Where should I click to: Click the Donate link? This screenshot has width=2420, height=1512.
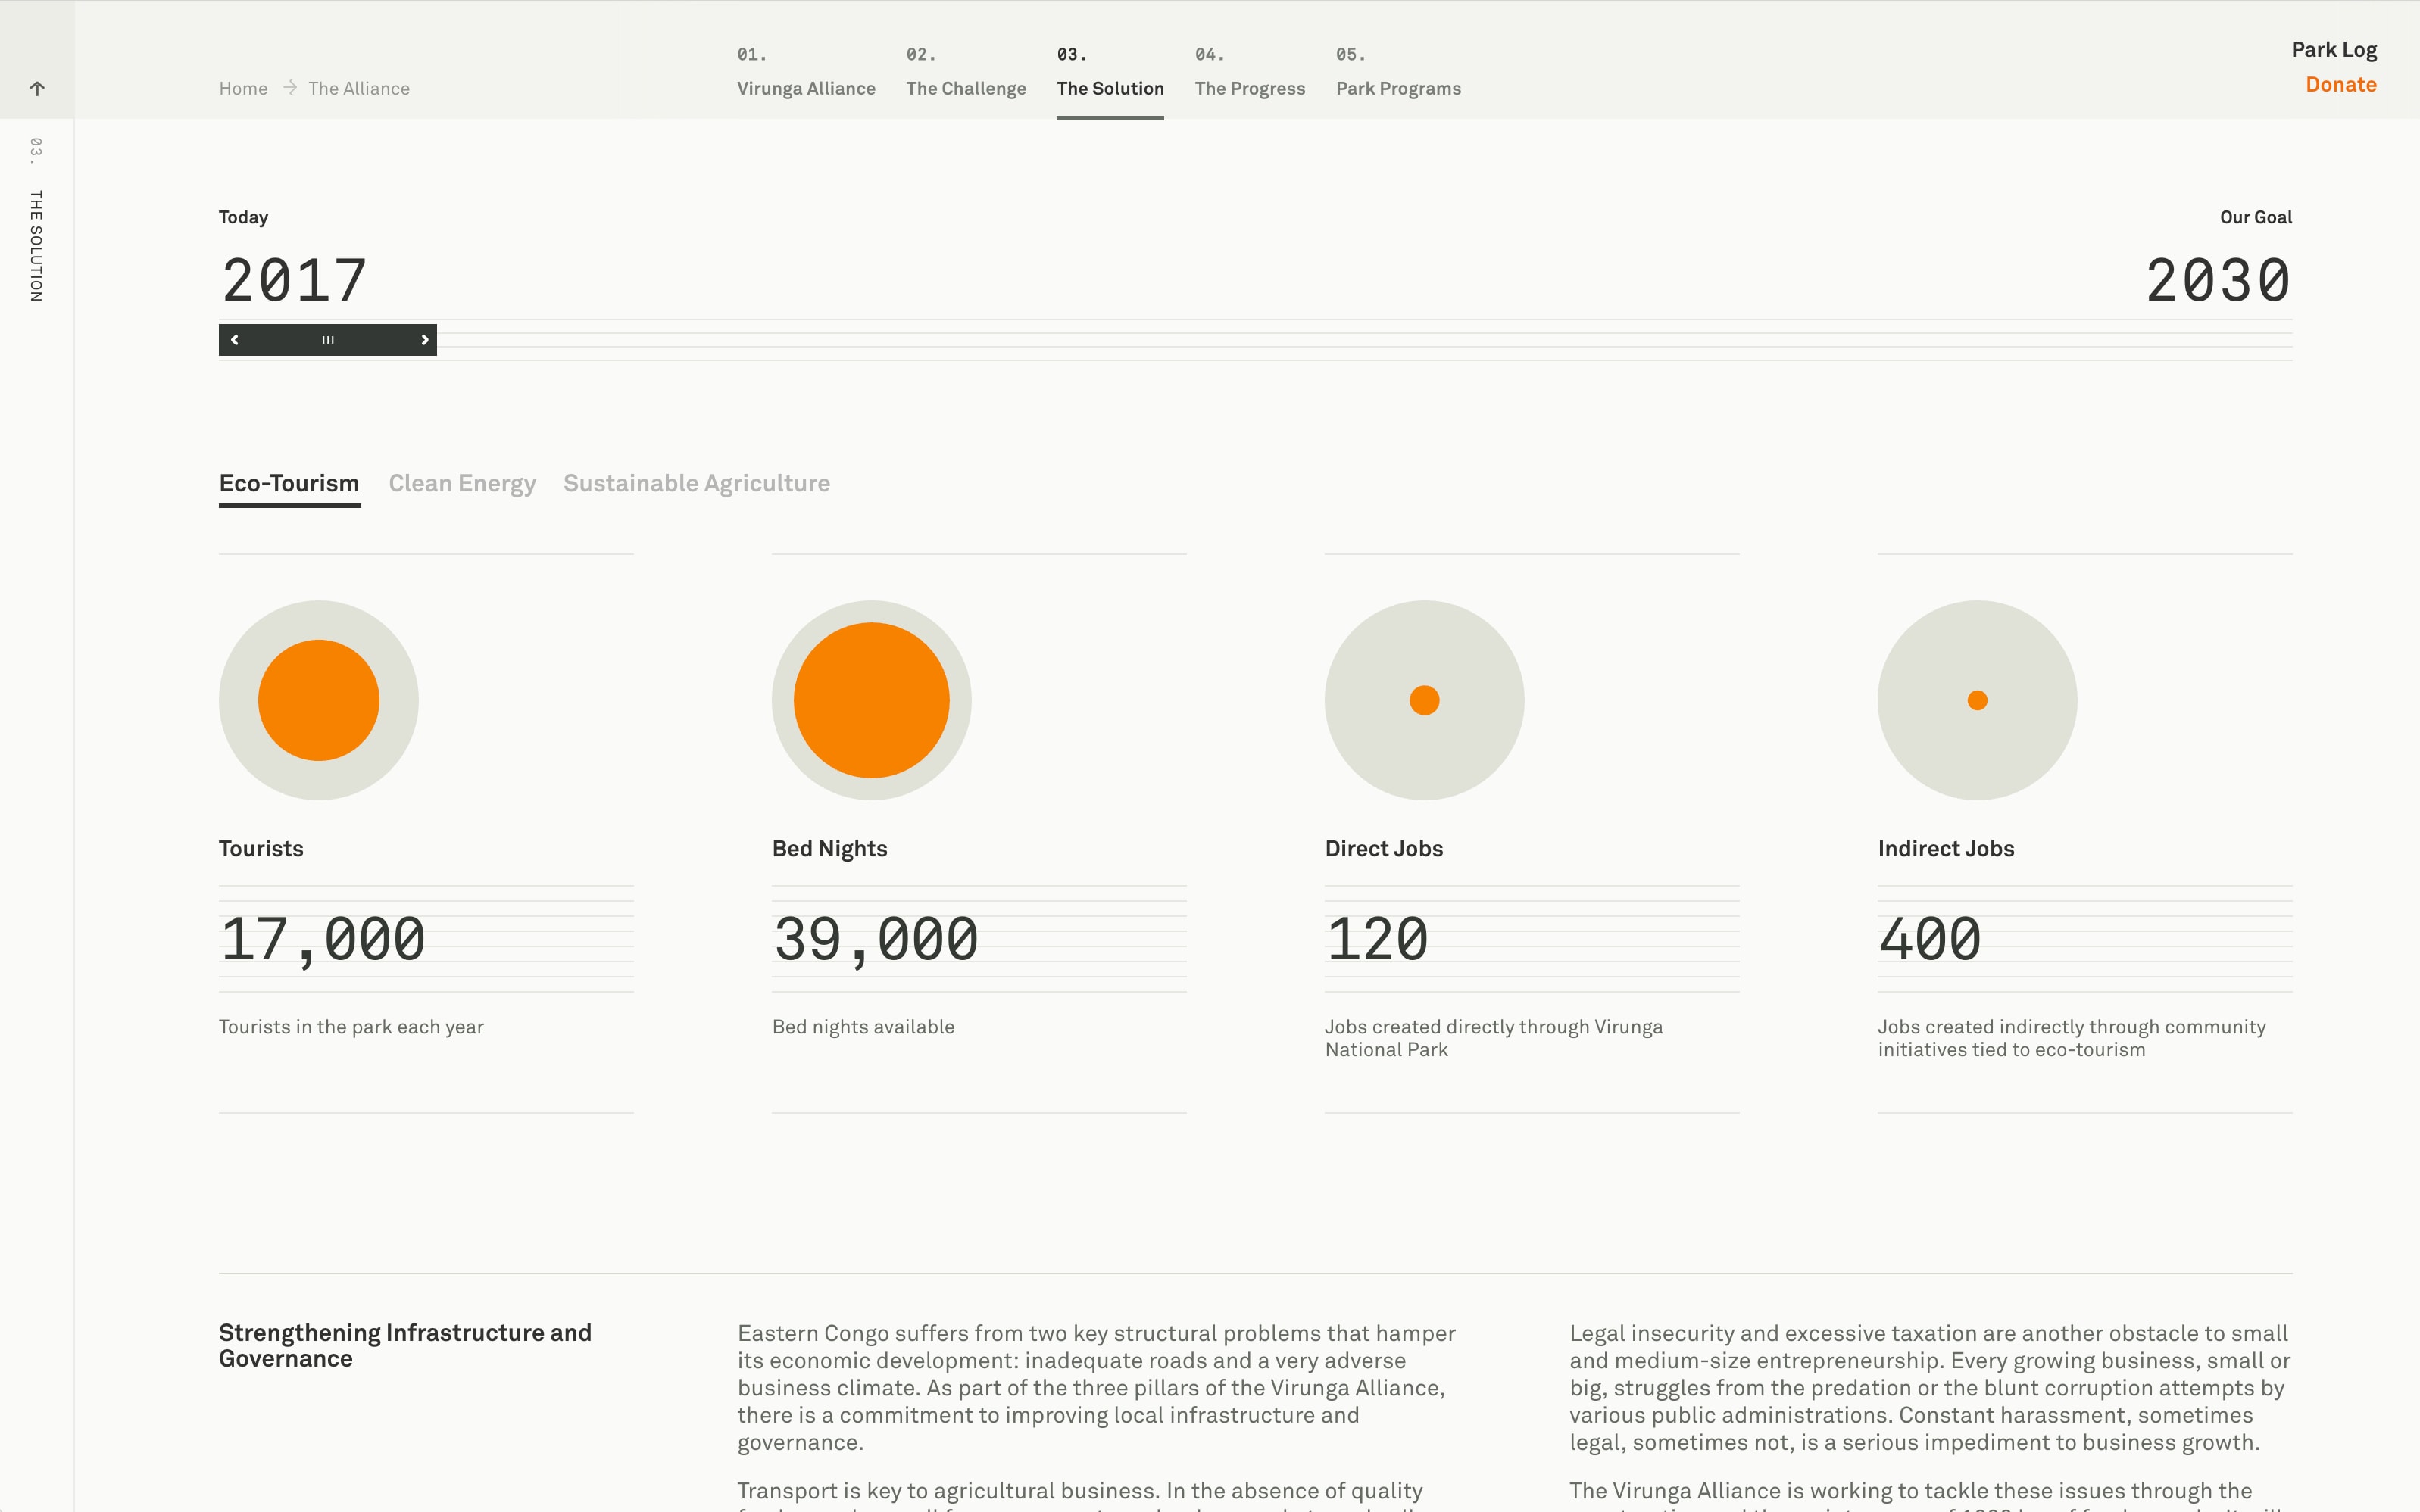click(x=2340, y=85)
